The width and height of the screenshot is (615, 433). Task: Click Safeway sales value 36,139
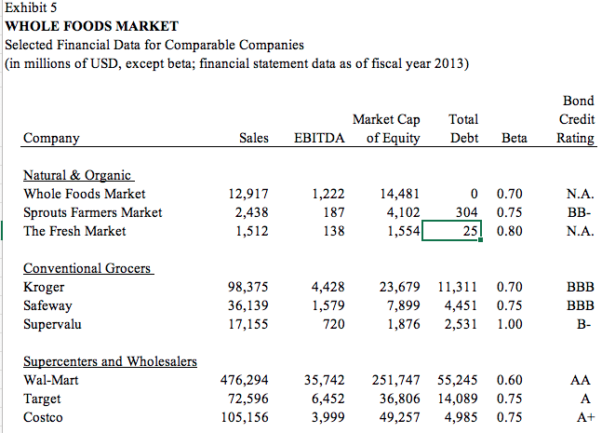point(248,305)
